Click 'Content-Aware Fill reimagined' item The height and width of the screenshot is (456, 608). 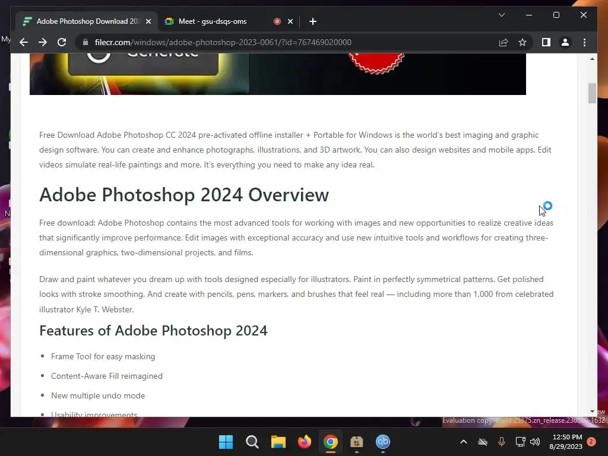point(107,376)
